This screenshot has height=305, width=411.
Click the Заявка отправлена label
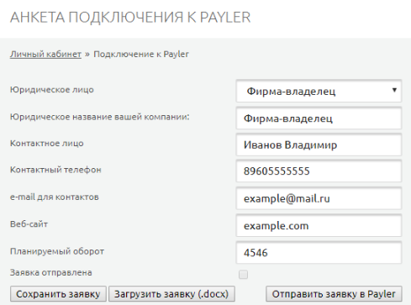51,272
